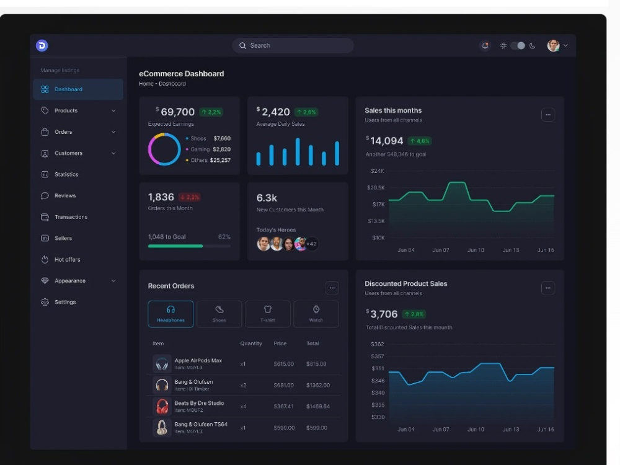Image resolution: width=620 pixels, height=465 pixels.
Task: Click the sun light-mode icon
Action: pyautogui.click(x=503, y=45)
